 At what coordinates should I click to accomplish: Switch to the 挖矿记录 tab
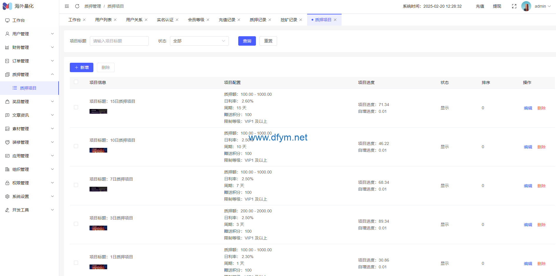[x=289, y=20]
